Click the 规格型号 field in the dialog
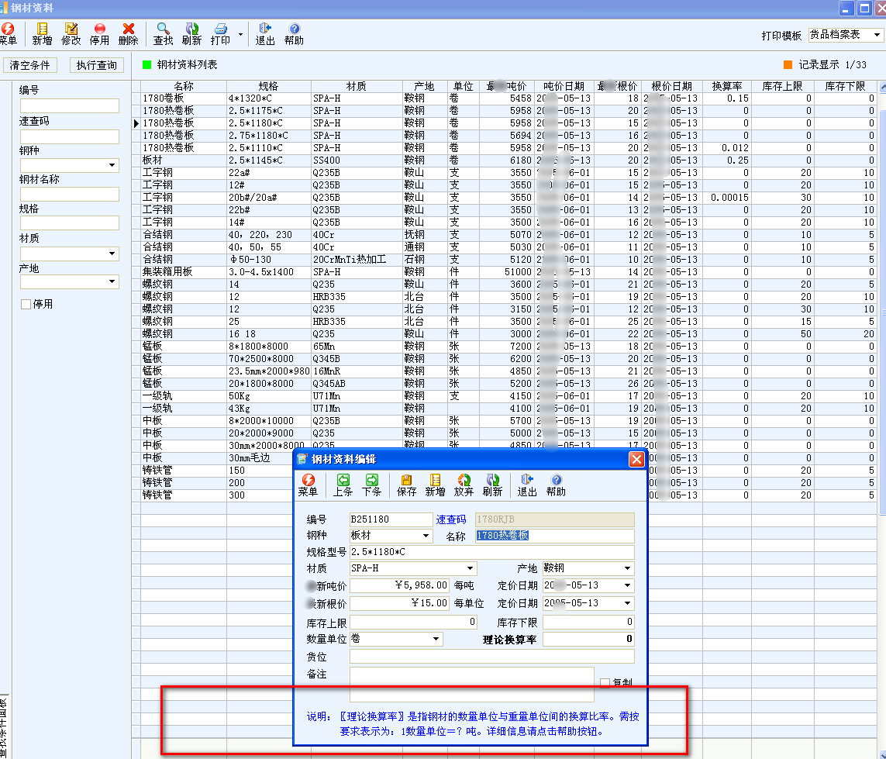 (491, 551)
